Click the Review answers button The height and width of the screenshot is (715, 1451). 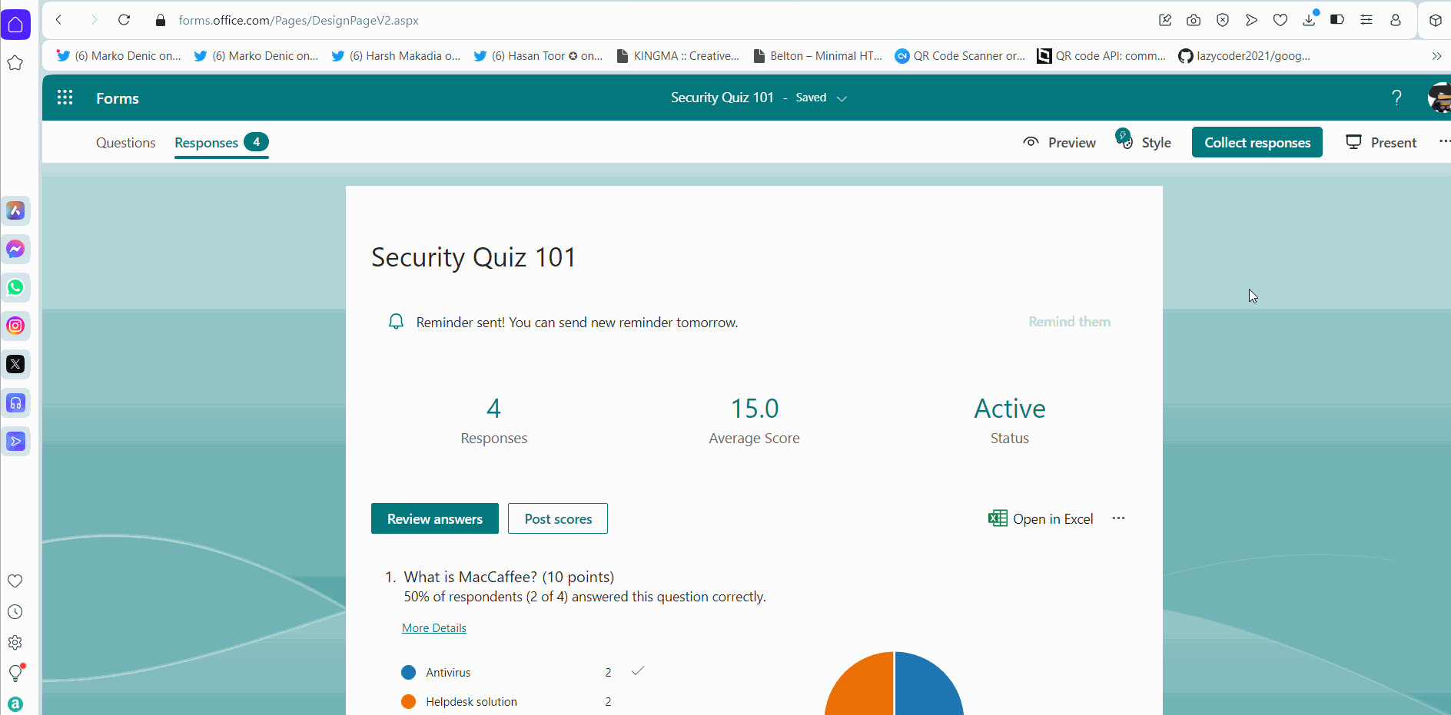tap(435, 518)
